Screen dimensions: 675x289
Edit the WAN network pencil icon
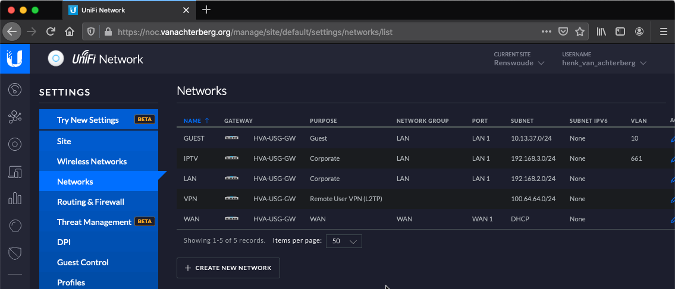[x=673, y=220]
